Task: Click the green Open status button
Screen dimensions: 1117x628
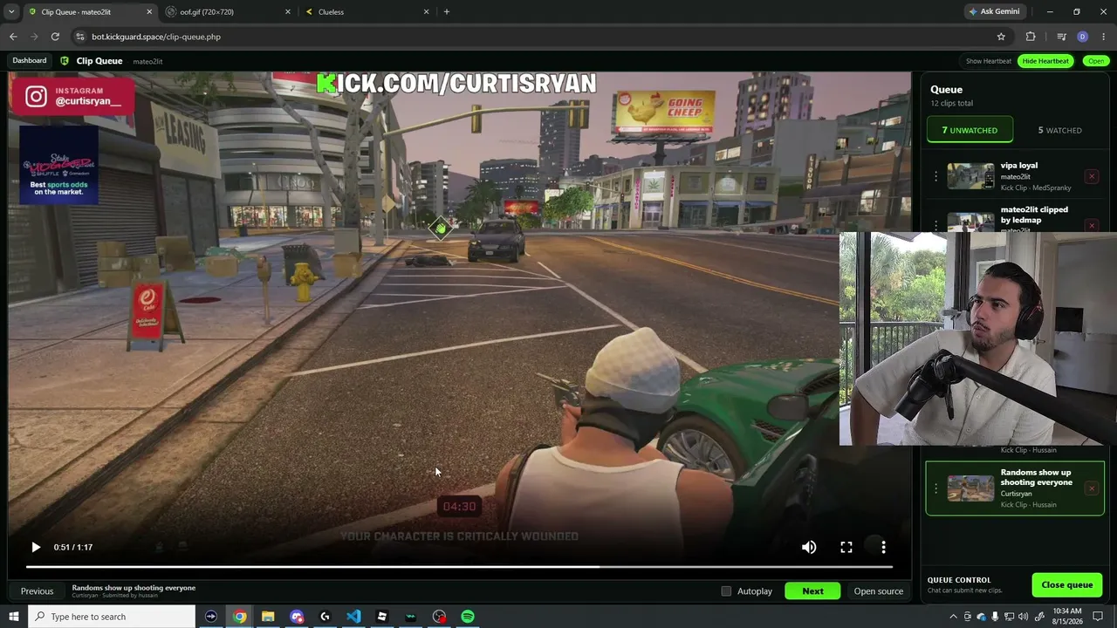Action: point(1095,61)
